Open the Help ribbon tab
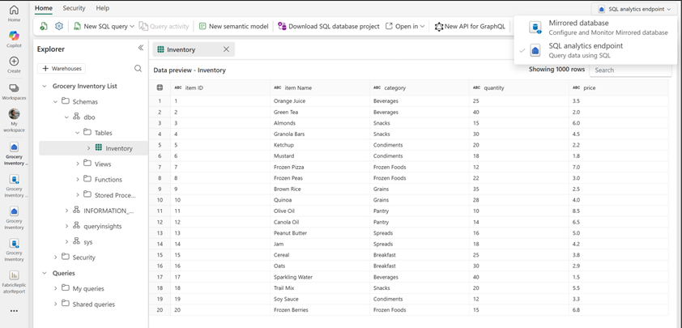The height and width of the screenshot is (328, 682). click(102, 8)
